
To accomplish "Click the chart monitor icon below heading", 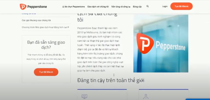I will [x=84, y=96].
